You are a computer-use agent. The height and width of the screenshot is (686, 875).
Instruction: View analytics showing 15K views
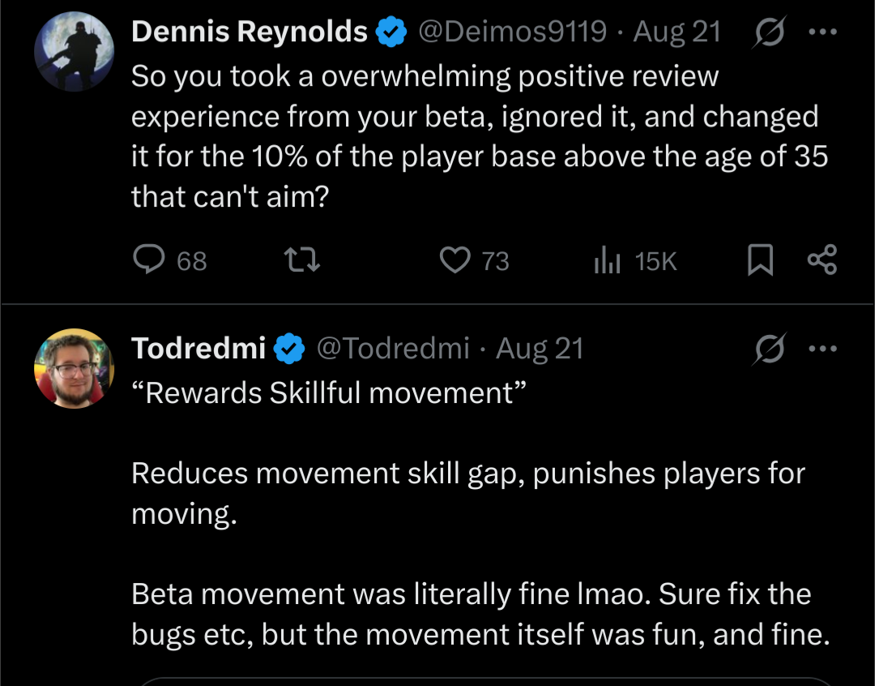click(606, 260)
